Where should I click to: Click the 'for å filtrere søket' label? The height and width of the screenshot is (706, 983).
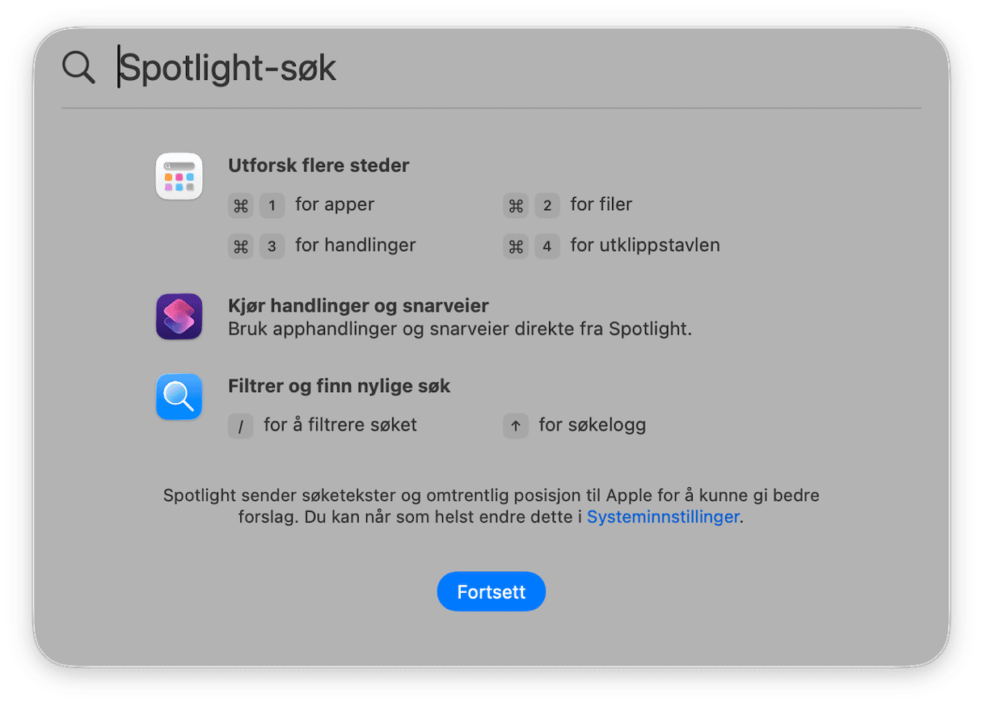tap(340, 424)
